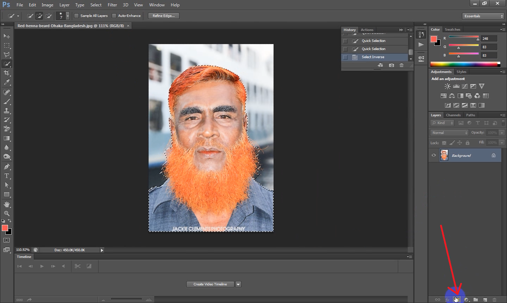Image resolution: width=507 pixels, height=303 pixels.
Task: Select the Eyedropper tool
Action: (7, 82)
